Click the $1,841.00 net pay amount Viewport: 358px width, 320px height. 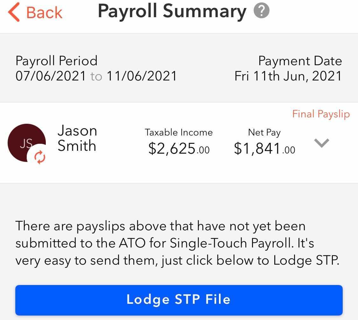(x=264, y=149)
